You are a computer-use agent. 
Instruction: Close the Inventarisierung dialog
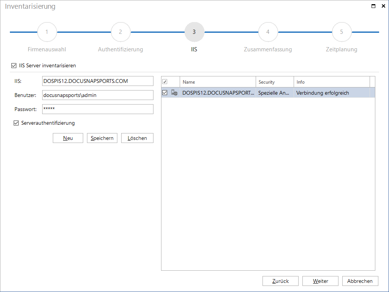[383, 6]
